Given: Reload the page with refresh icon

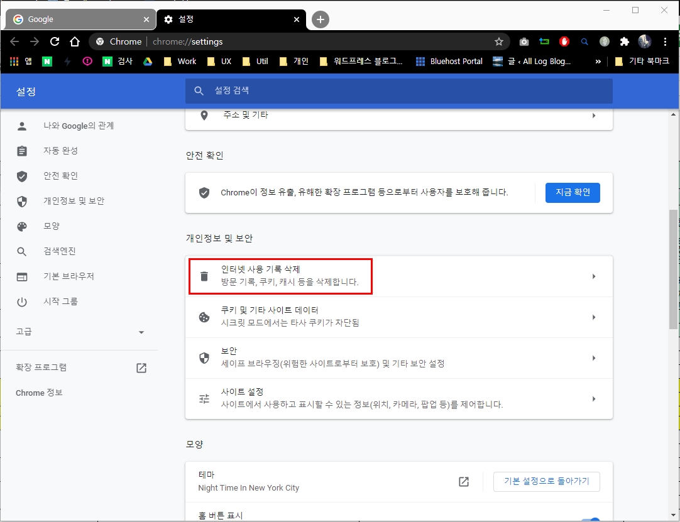Looking at the screenshot, I should 55,41.
